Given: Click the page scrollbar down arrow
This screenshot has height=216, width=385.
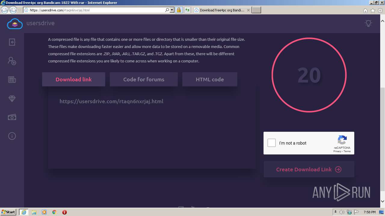Looking at the screenshot, I should click(x=382, y=201).
